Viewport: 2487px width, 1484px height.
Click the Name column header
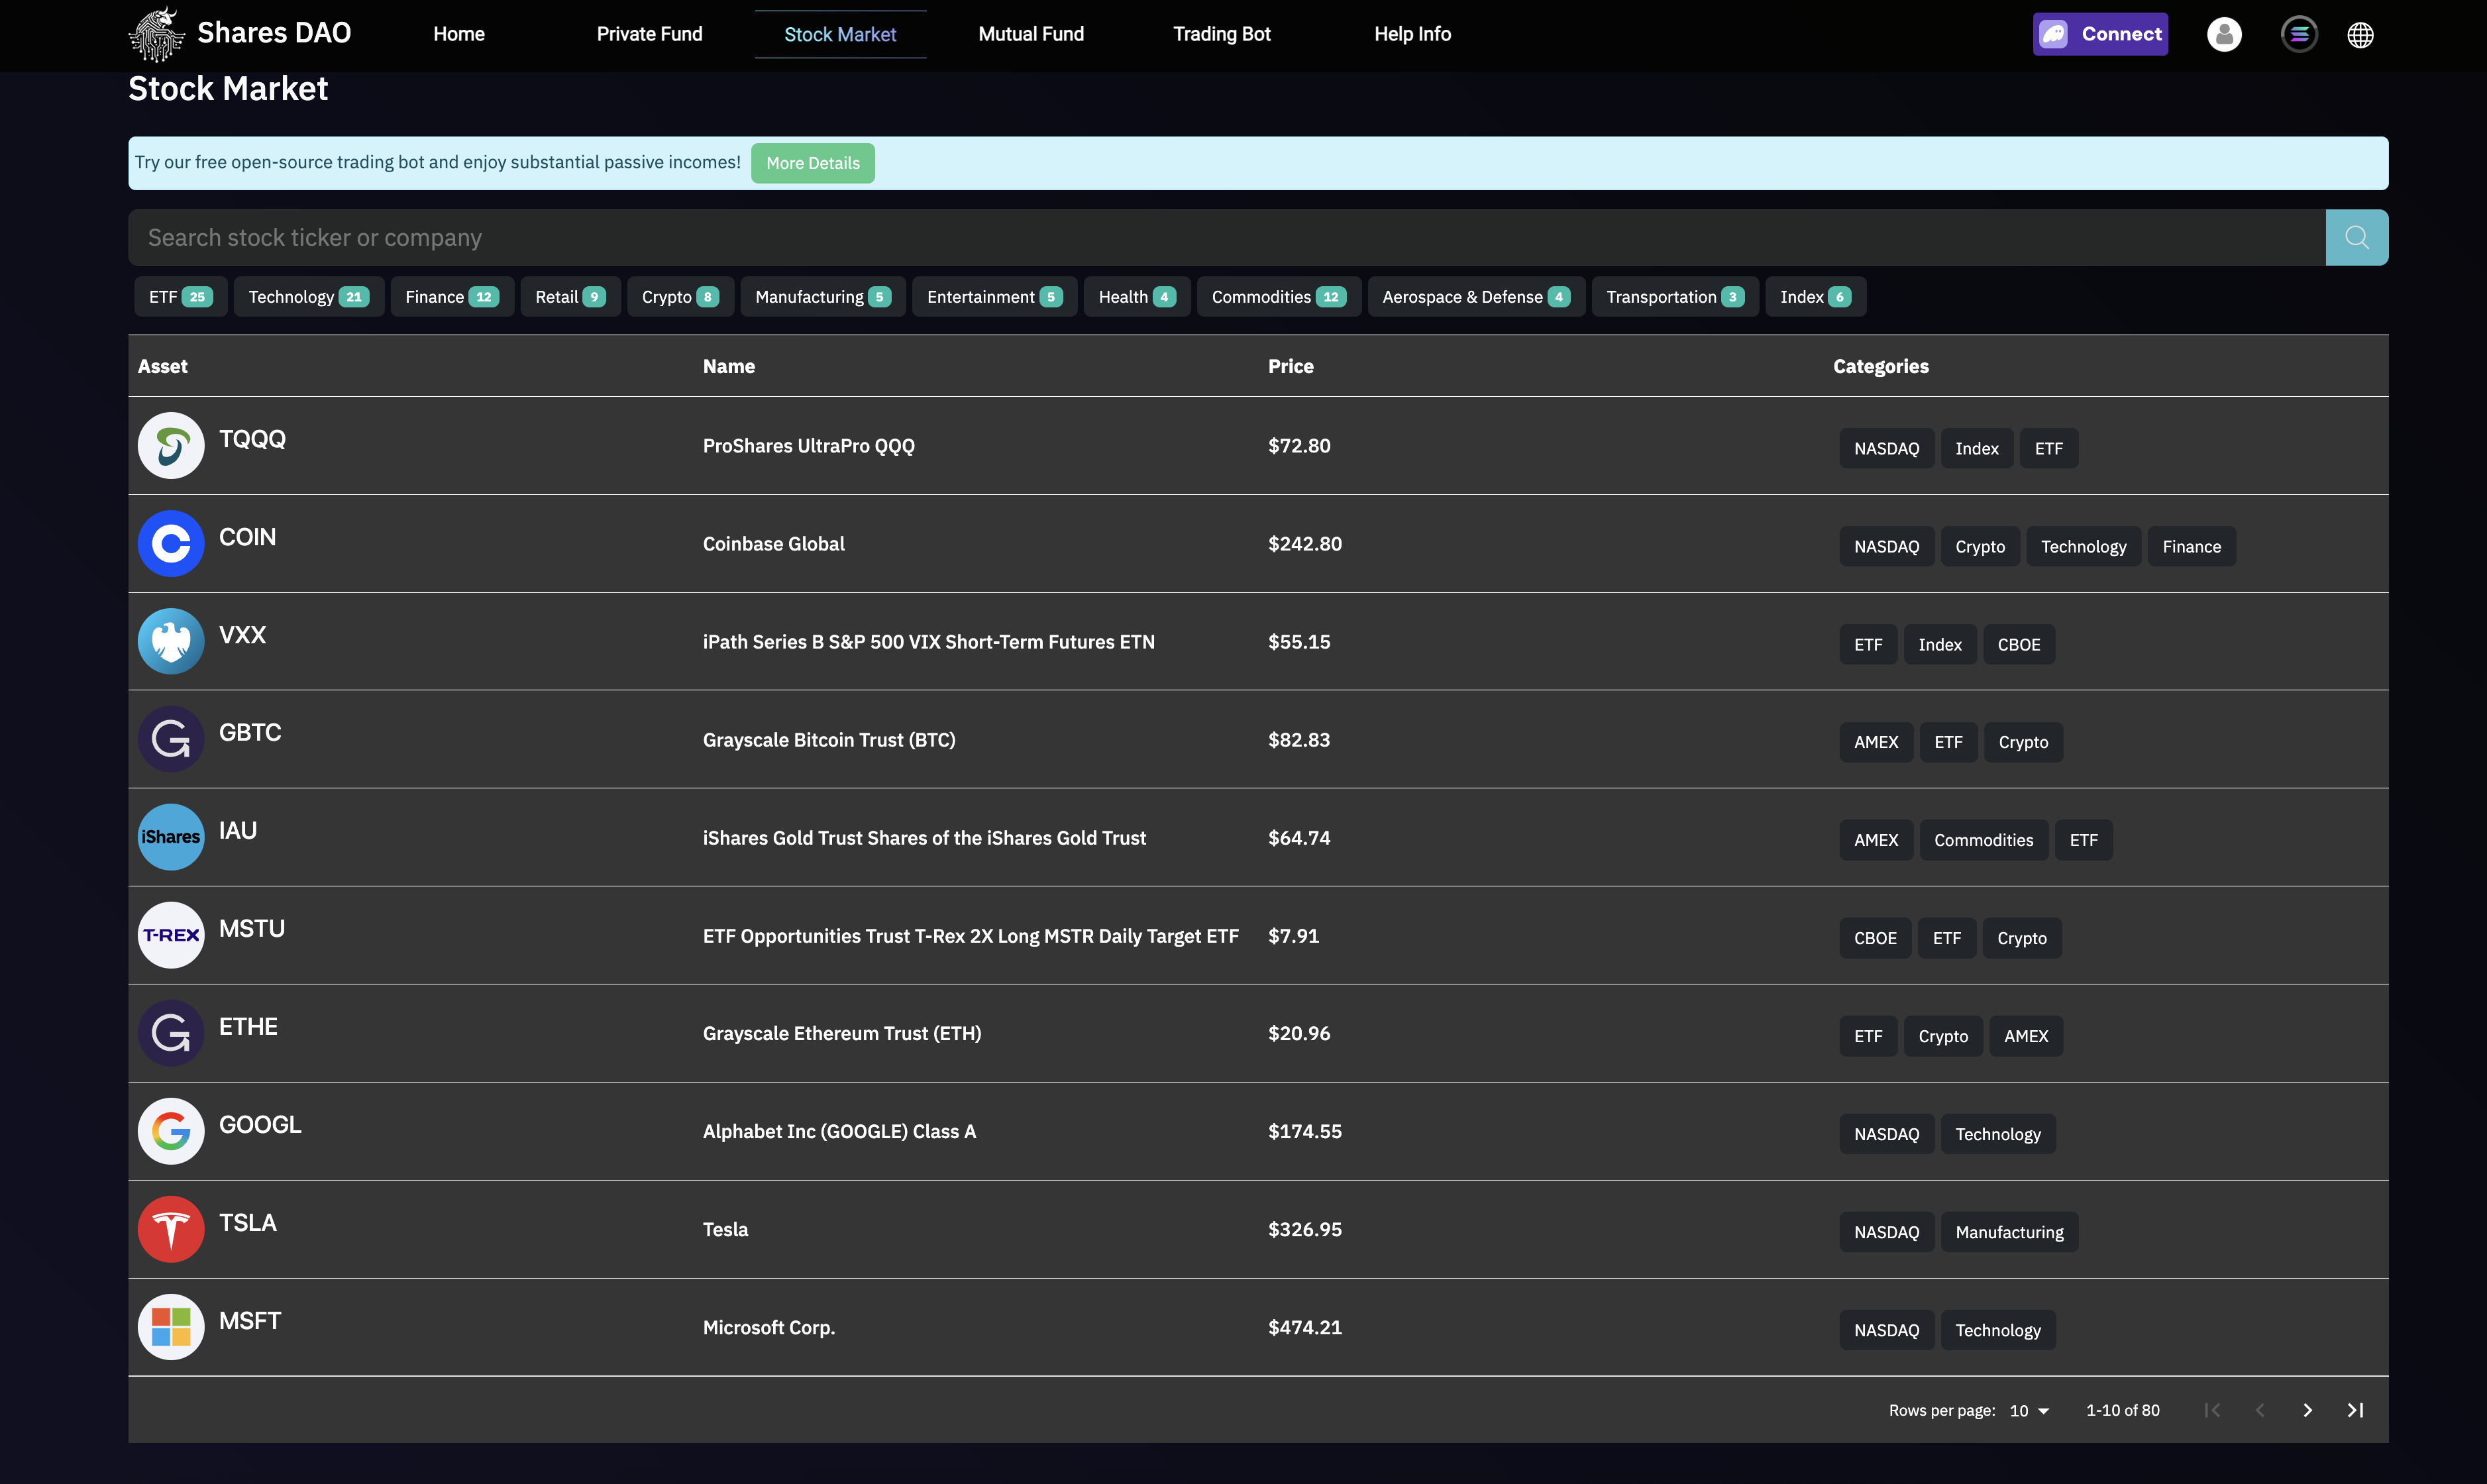point(729,367)
